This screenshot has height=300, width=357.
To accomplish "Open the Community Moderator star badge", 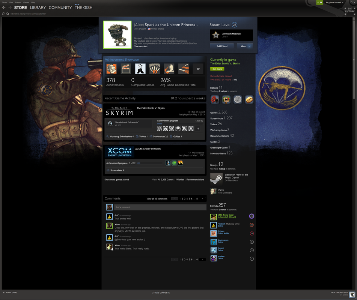I will (215, 35).
